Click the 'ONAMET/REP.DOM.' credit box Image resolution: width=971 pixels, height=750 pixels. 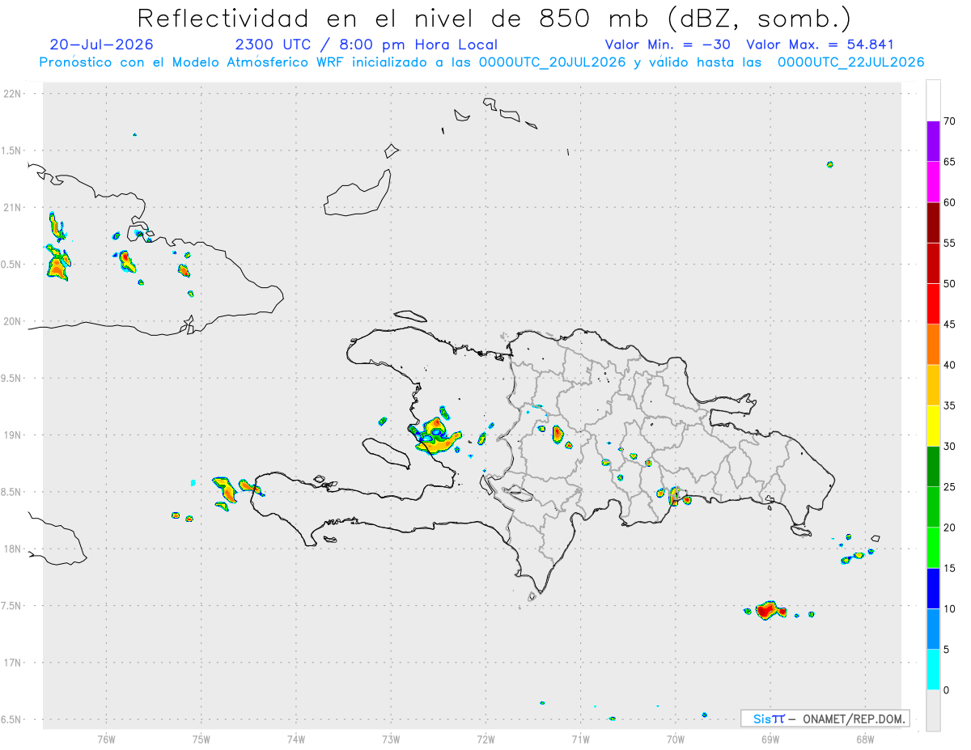825,718
